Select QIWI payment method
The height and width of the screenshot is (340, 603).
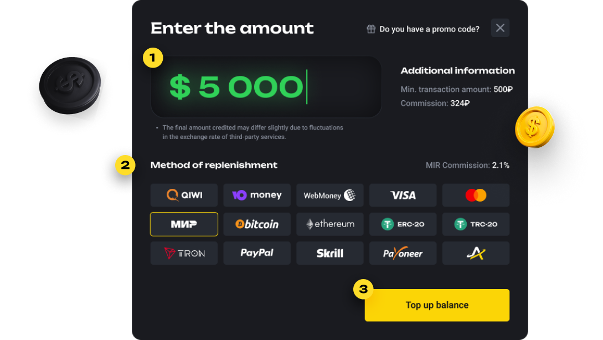point(184,195)
